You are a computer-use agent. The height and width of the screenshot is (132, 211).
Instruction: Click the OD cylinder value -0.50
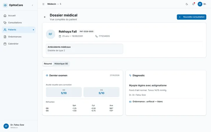click(93, 108)
